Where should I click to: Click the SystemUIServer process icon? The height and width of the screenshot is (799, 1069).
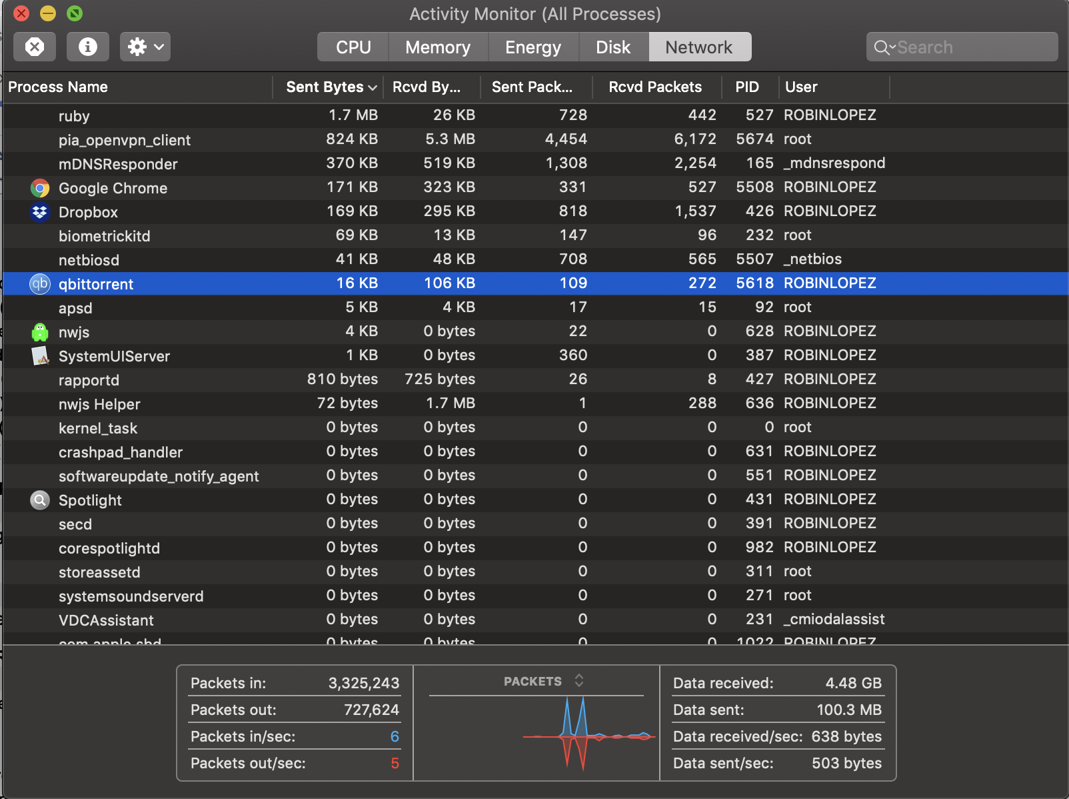(x=40, y=356)
